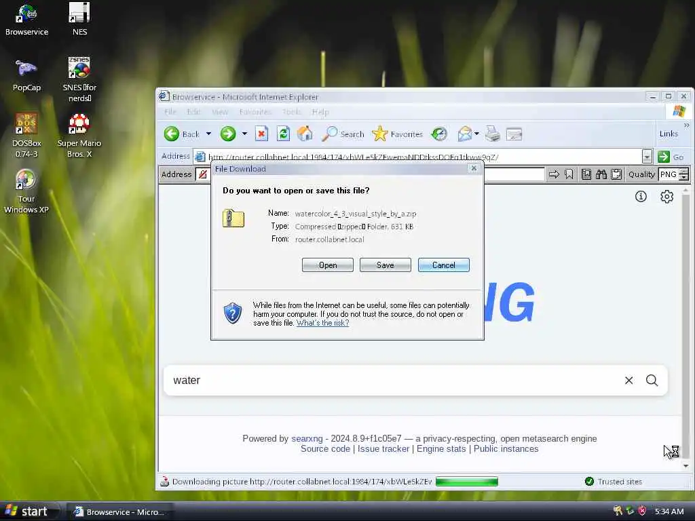Select Browservice taskbar button
695x521 pixels.
pyautogui.click(x=119, y=512)
